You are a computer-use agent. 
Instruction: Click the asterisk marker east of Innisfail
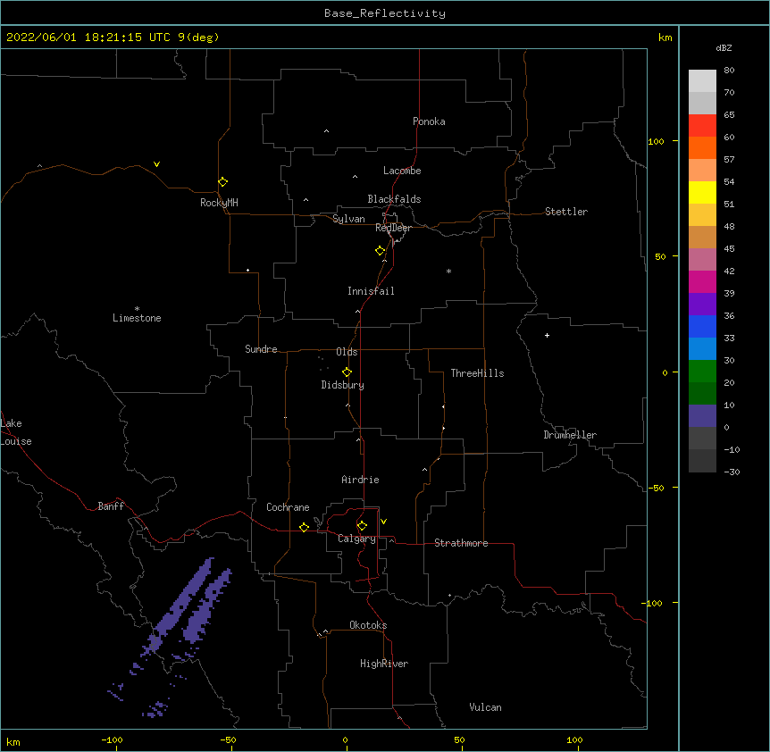click(x=448, y=271)
